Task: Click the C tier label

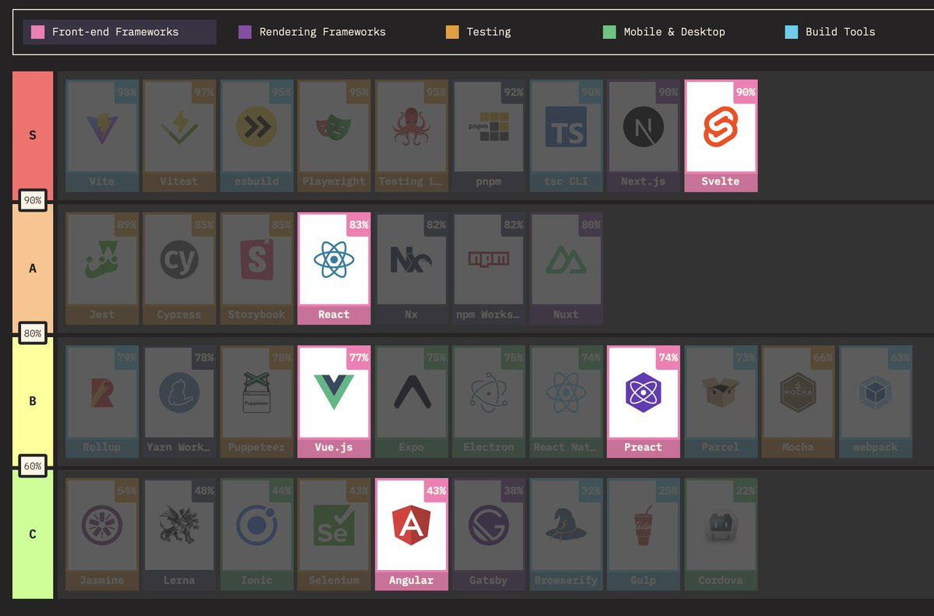Action: [33, 534]
